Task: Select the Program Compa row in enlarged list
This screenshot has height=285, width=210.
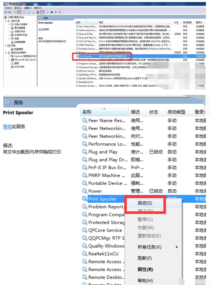Action: tap(103, 214)
